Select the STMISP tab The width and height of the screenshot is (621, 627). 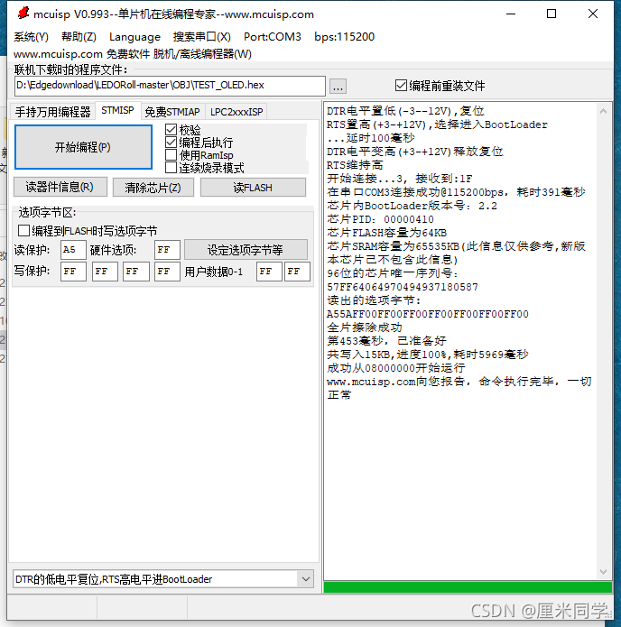point(117,110)
